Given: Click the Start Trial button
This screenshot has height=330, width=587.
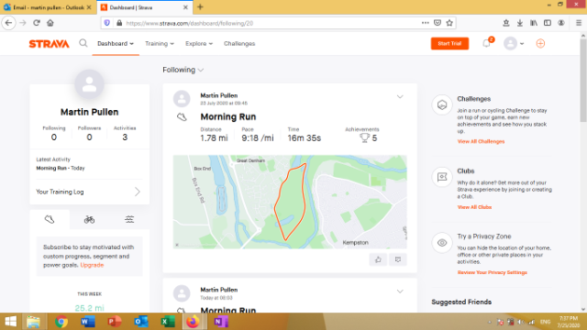Looking at the screenshot, I should point(449,43).
